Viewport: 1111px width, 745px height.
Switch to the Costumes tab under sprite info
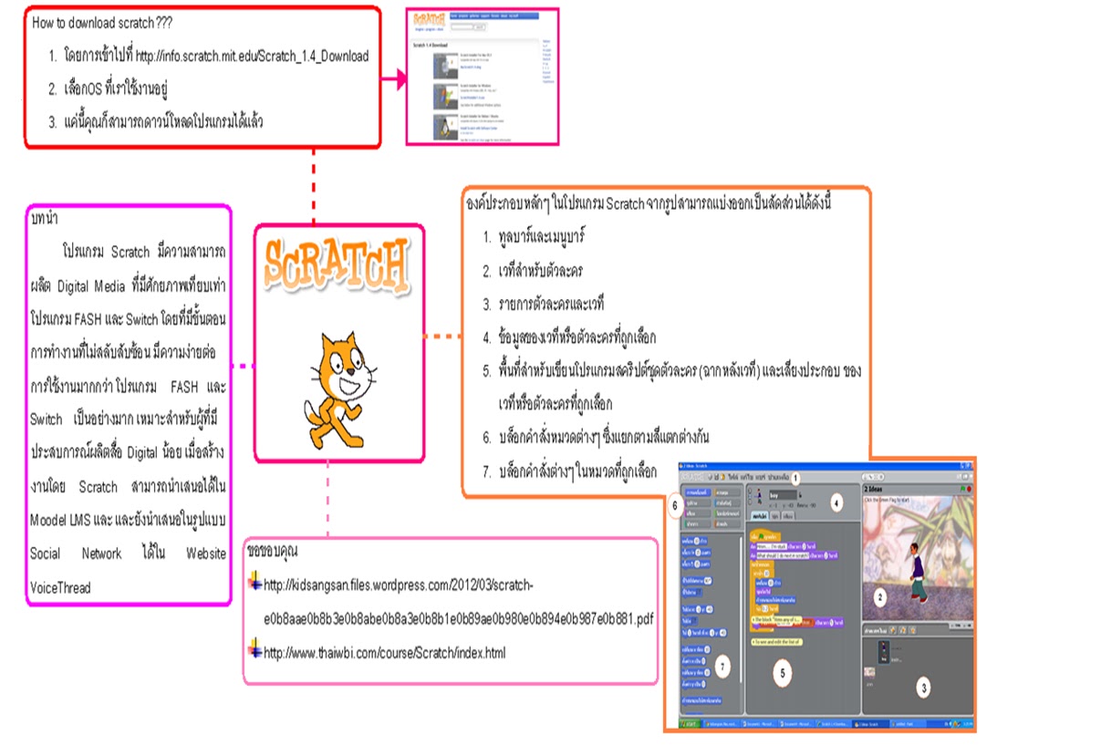click(x=774, y=516)
